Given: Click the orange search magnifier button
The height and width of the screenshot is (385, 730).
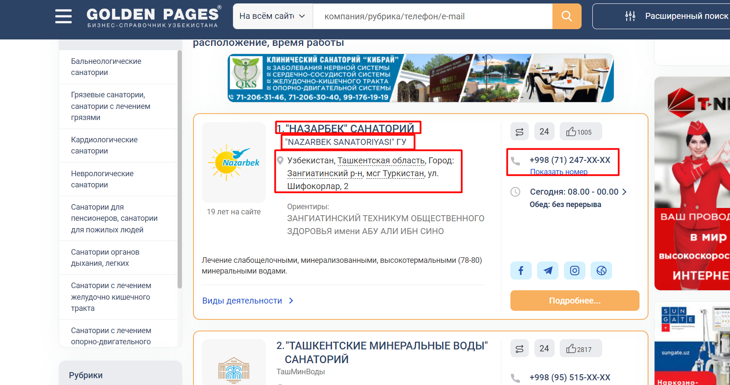Looking at the screenshot, I should [x=567, y=16].
